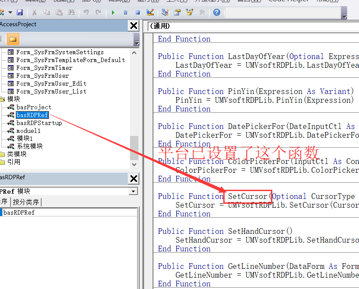Select the 模块 folder node

(14, 99)
